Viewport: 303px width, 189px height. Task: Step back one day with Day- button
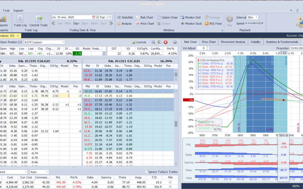[x=77, y=24]
